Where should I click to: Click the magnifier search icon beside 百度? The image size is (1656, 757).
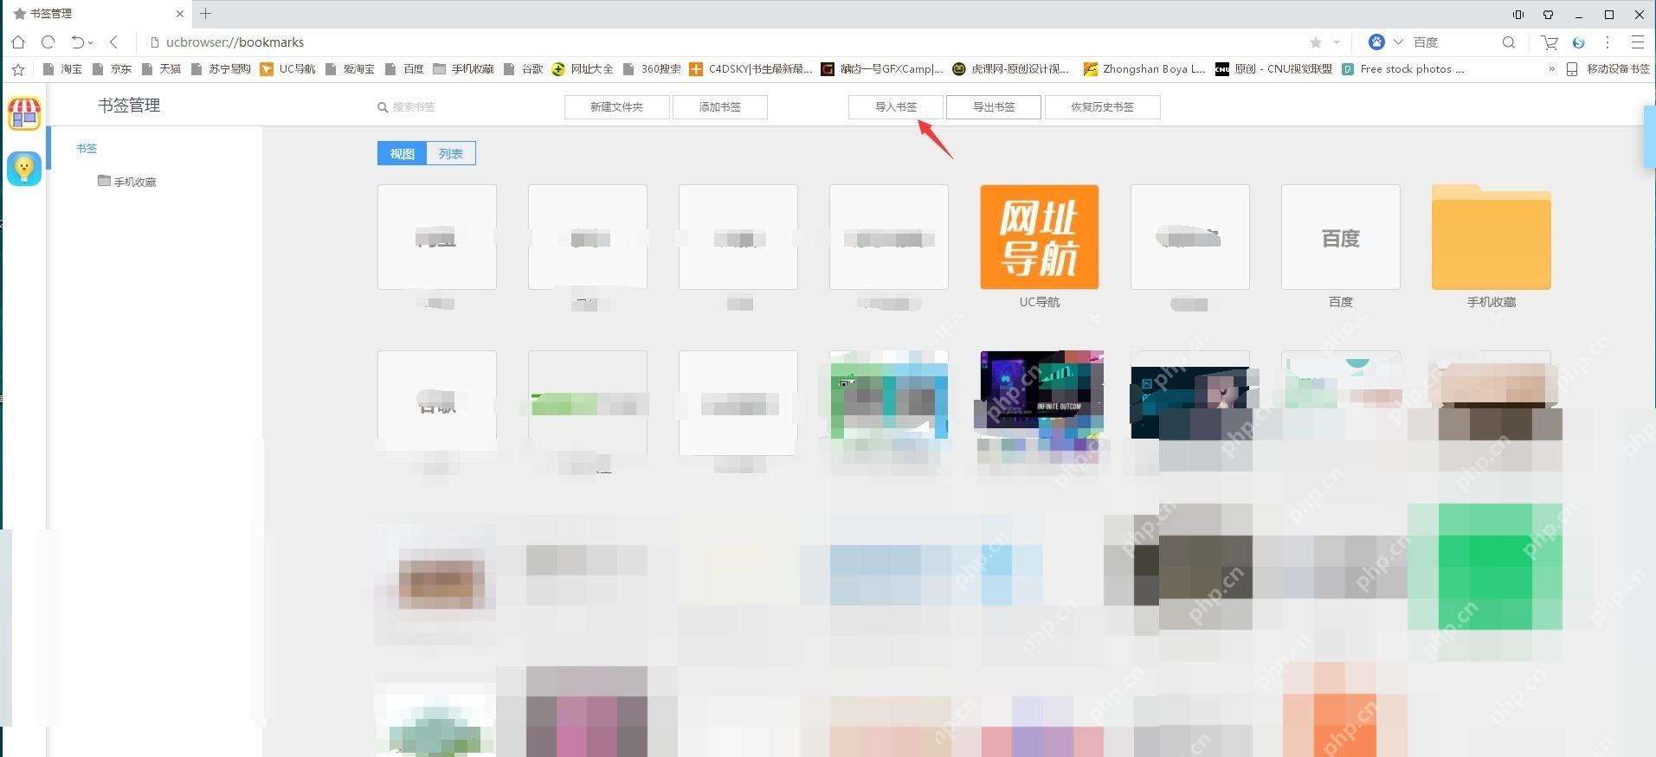tap(1509, 42)
